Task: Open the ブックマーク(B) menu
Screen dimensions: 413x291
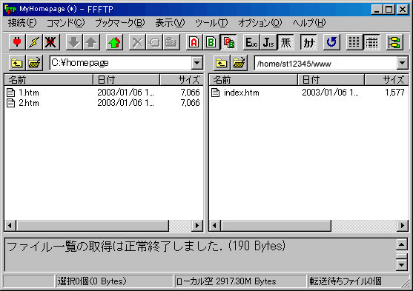Action: (120, 23)
